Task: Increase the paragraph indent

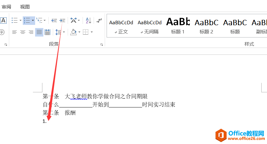Action: (62, 20)
